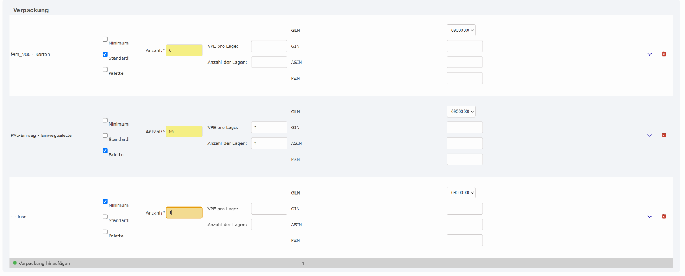Delete the PAL-Einweg Einwegpalette row
The image size is (685, 276).
tap(664, 135)
